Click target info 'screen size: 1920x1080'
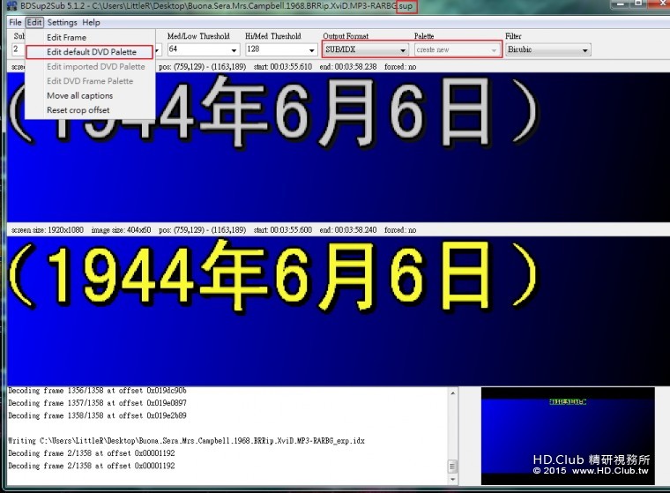This screenshot has width=670, height=493. tap(48, 229)
